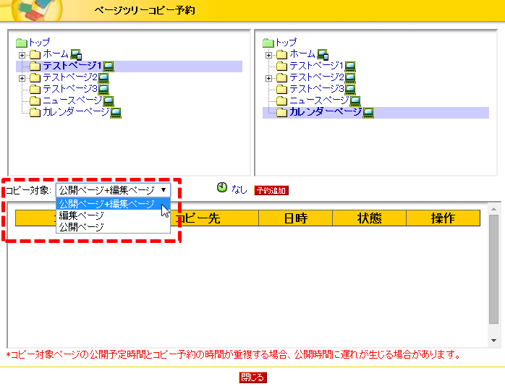505x389 pixels.
Task: Click the トップ folder icon in right tree
Action: pos(268,43)
